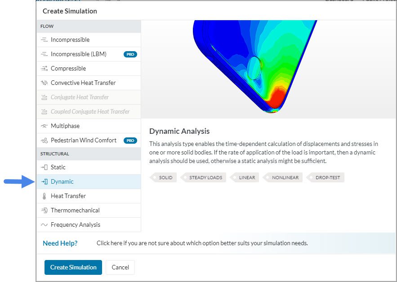Viewport: 397px width, 282px height.
Task: Click the Compressible flow icon
Action: pos(44,69)
